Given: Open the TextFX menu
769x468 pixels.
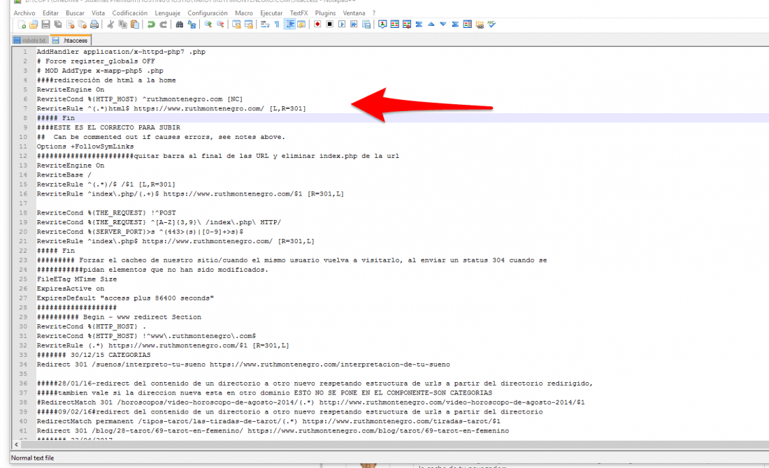Looking at the screenshot, I should [x=299, y=13].
